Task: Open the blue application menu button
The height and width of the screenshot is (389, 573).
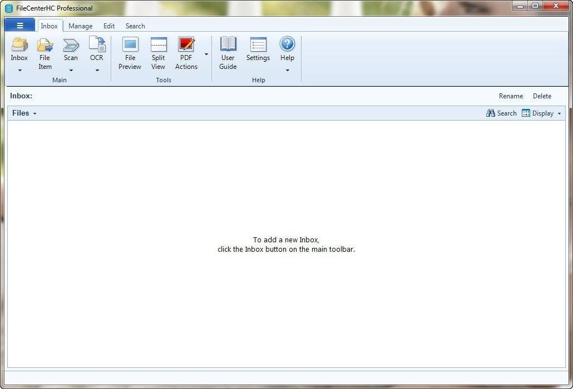Action: (x=19, y=26)
